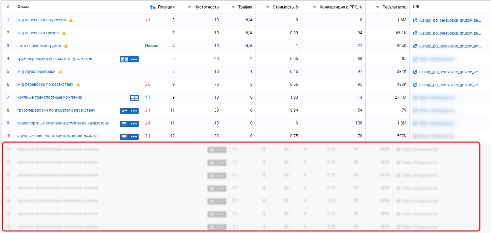
Task: Click warning triangle next to 'ж д перевозки по россии'
Action: tap(71, 20)
